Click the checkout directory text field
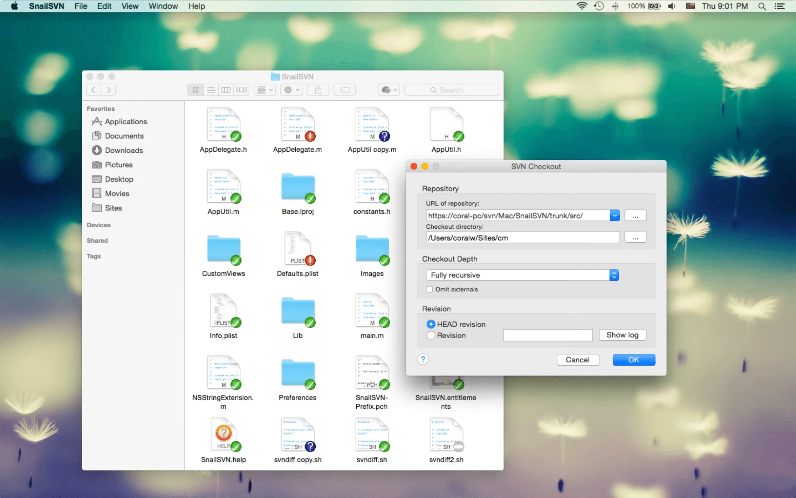The height and width of the screenshot is (498, 796). pyautogui.click(x=523, y=237)
